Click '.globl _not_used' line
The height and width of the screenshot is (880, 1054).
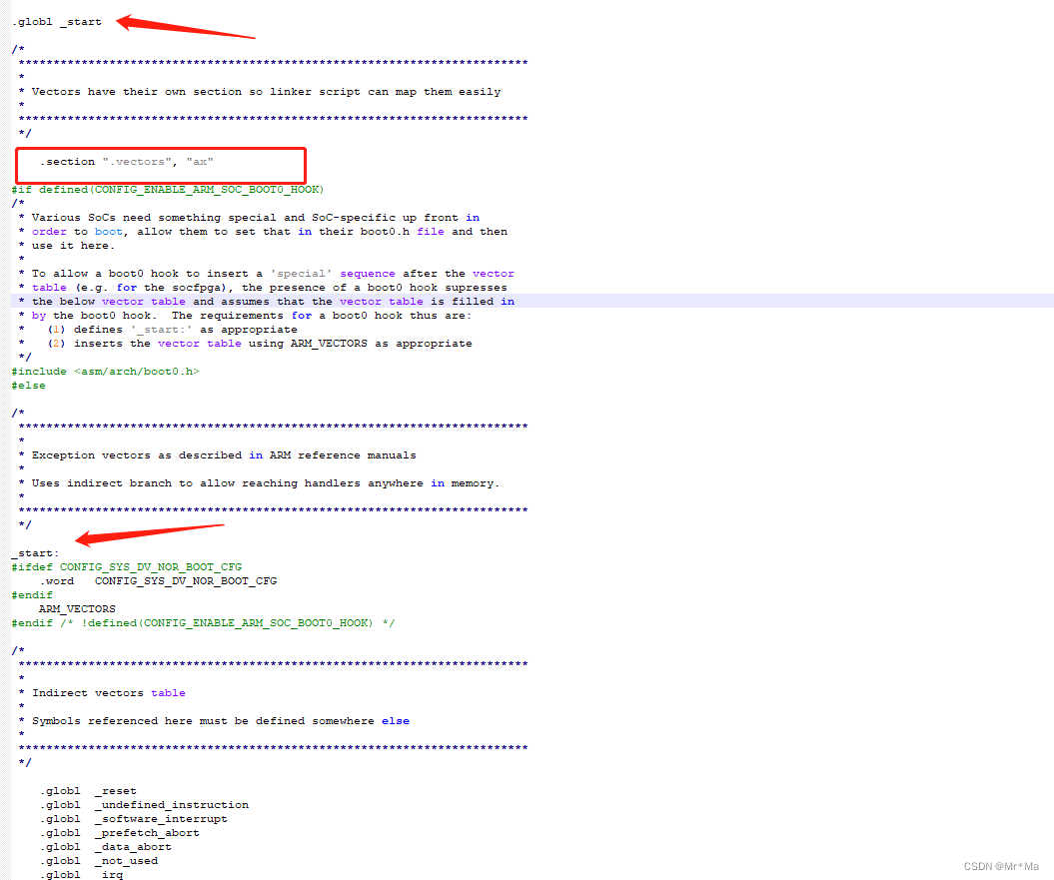coord(98,861)
